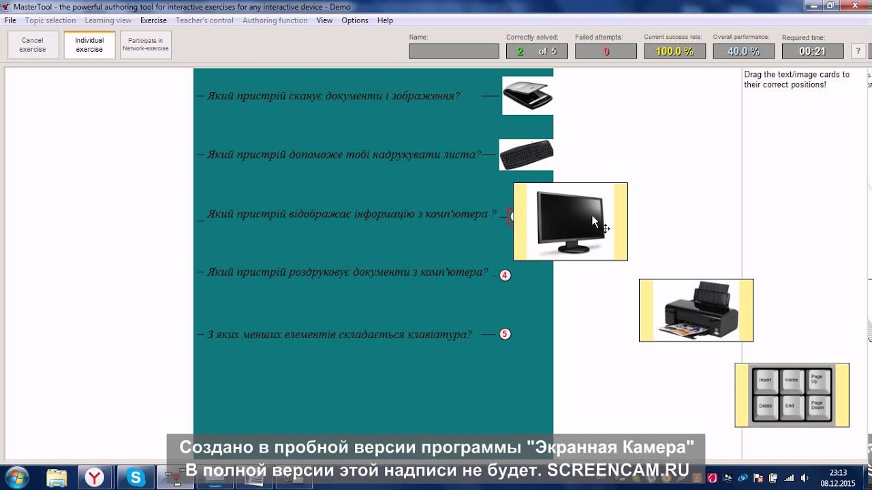Open Skype from the taskbar
The height and width of the screenshot is (490, 872).
click(136, 477)
